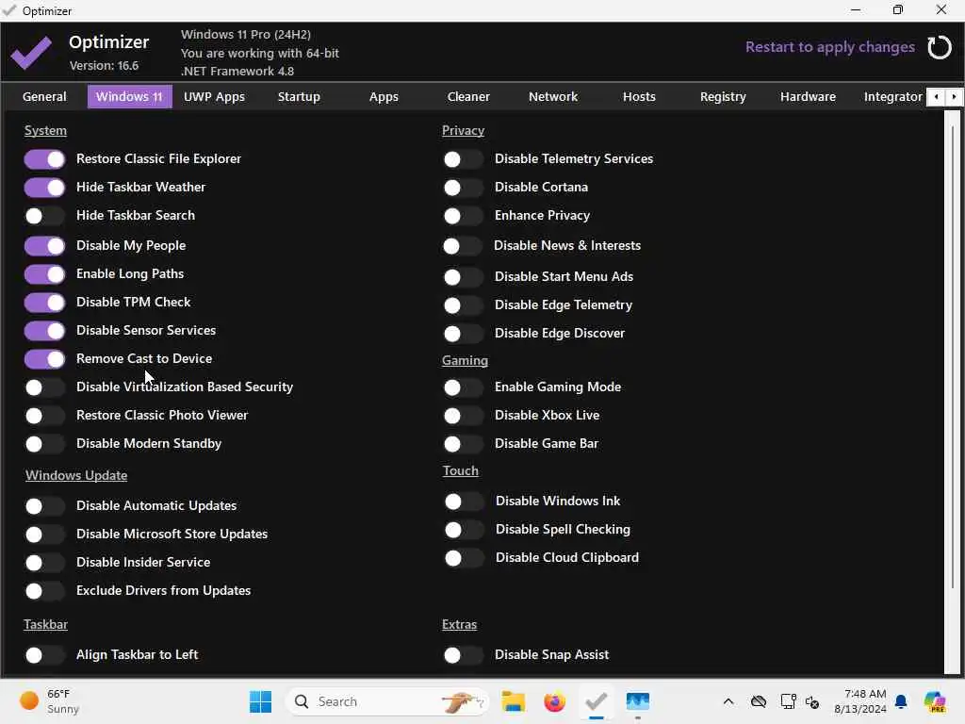Turn on Disable Spell Checking
Screen dimensions: 965x724
(464, 530)
